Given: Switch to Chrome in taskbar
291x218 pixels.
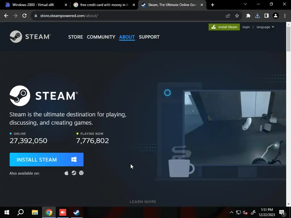Looking at the screenshot, I should pyautogui.click(x=49, y=212).
